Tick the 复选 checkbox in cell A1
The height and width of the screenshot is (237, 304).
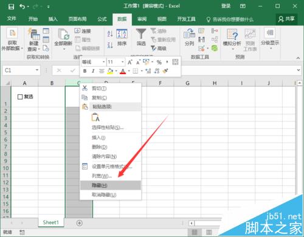click(20, 97)
